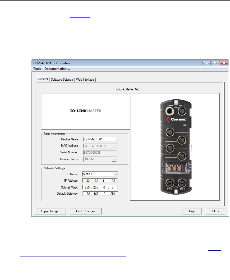Click the Serial Number field
This screenshot has width=230, height=280.
click(x=100, y=153)
